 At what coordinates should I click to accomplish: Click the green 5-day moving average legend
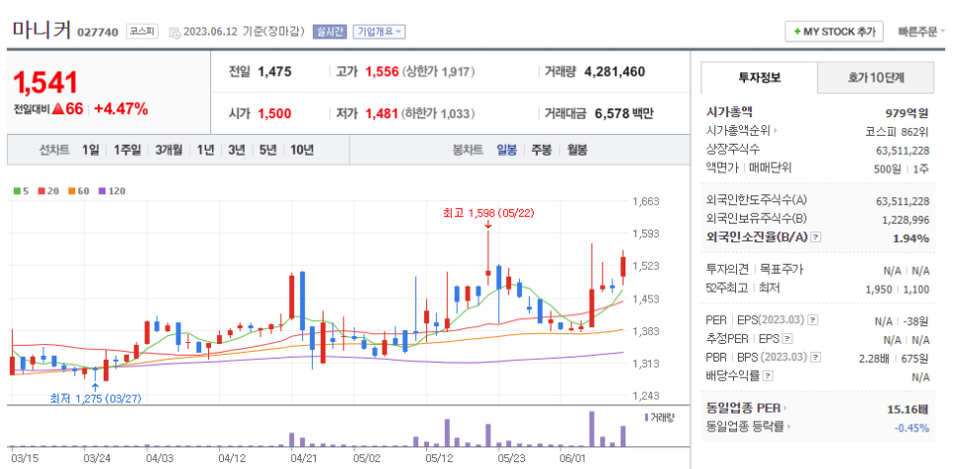tap(22, 191)
